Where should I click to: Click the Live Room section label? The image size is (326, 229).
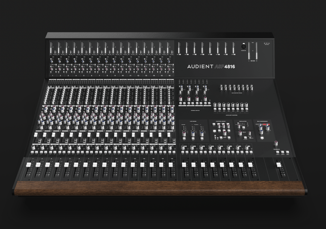(193, 121)
